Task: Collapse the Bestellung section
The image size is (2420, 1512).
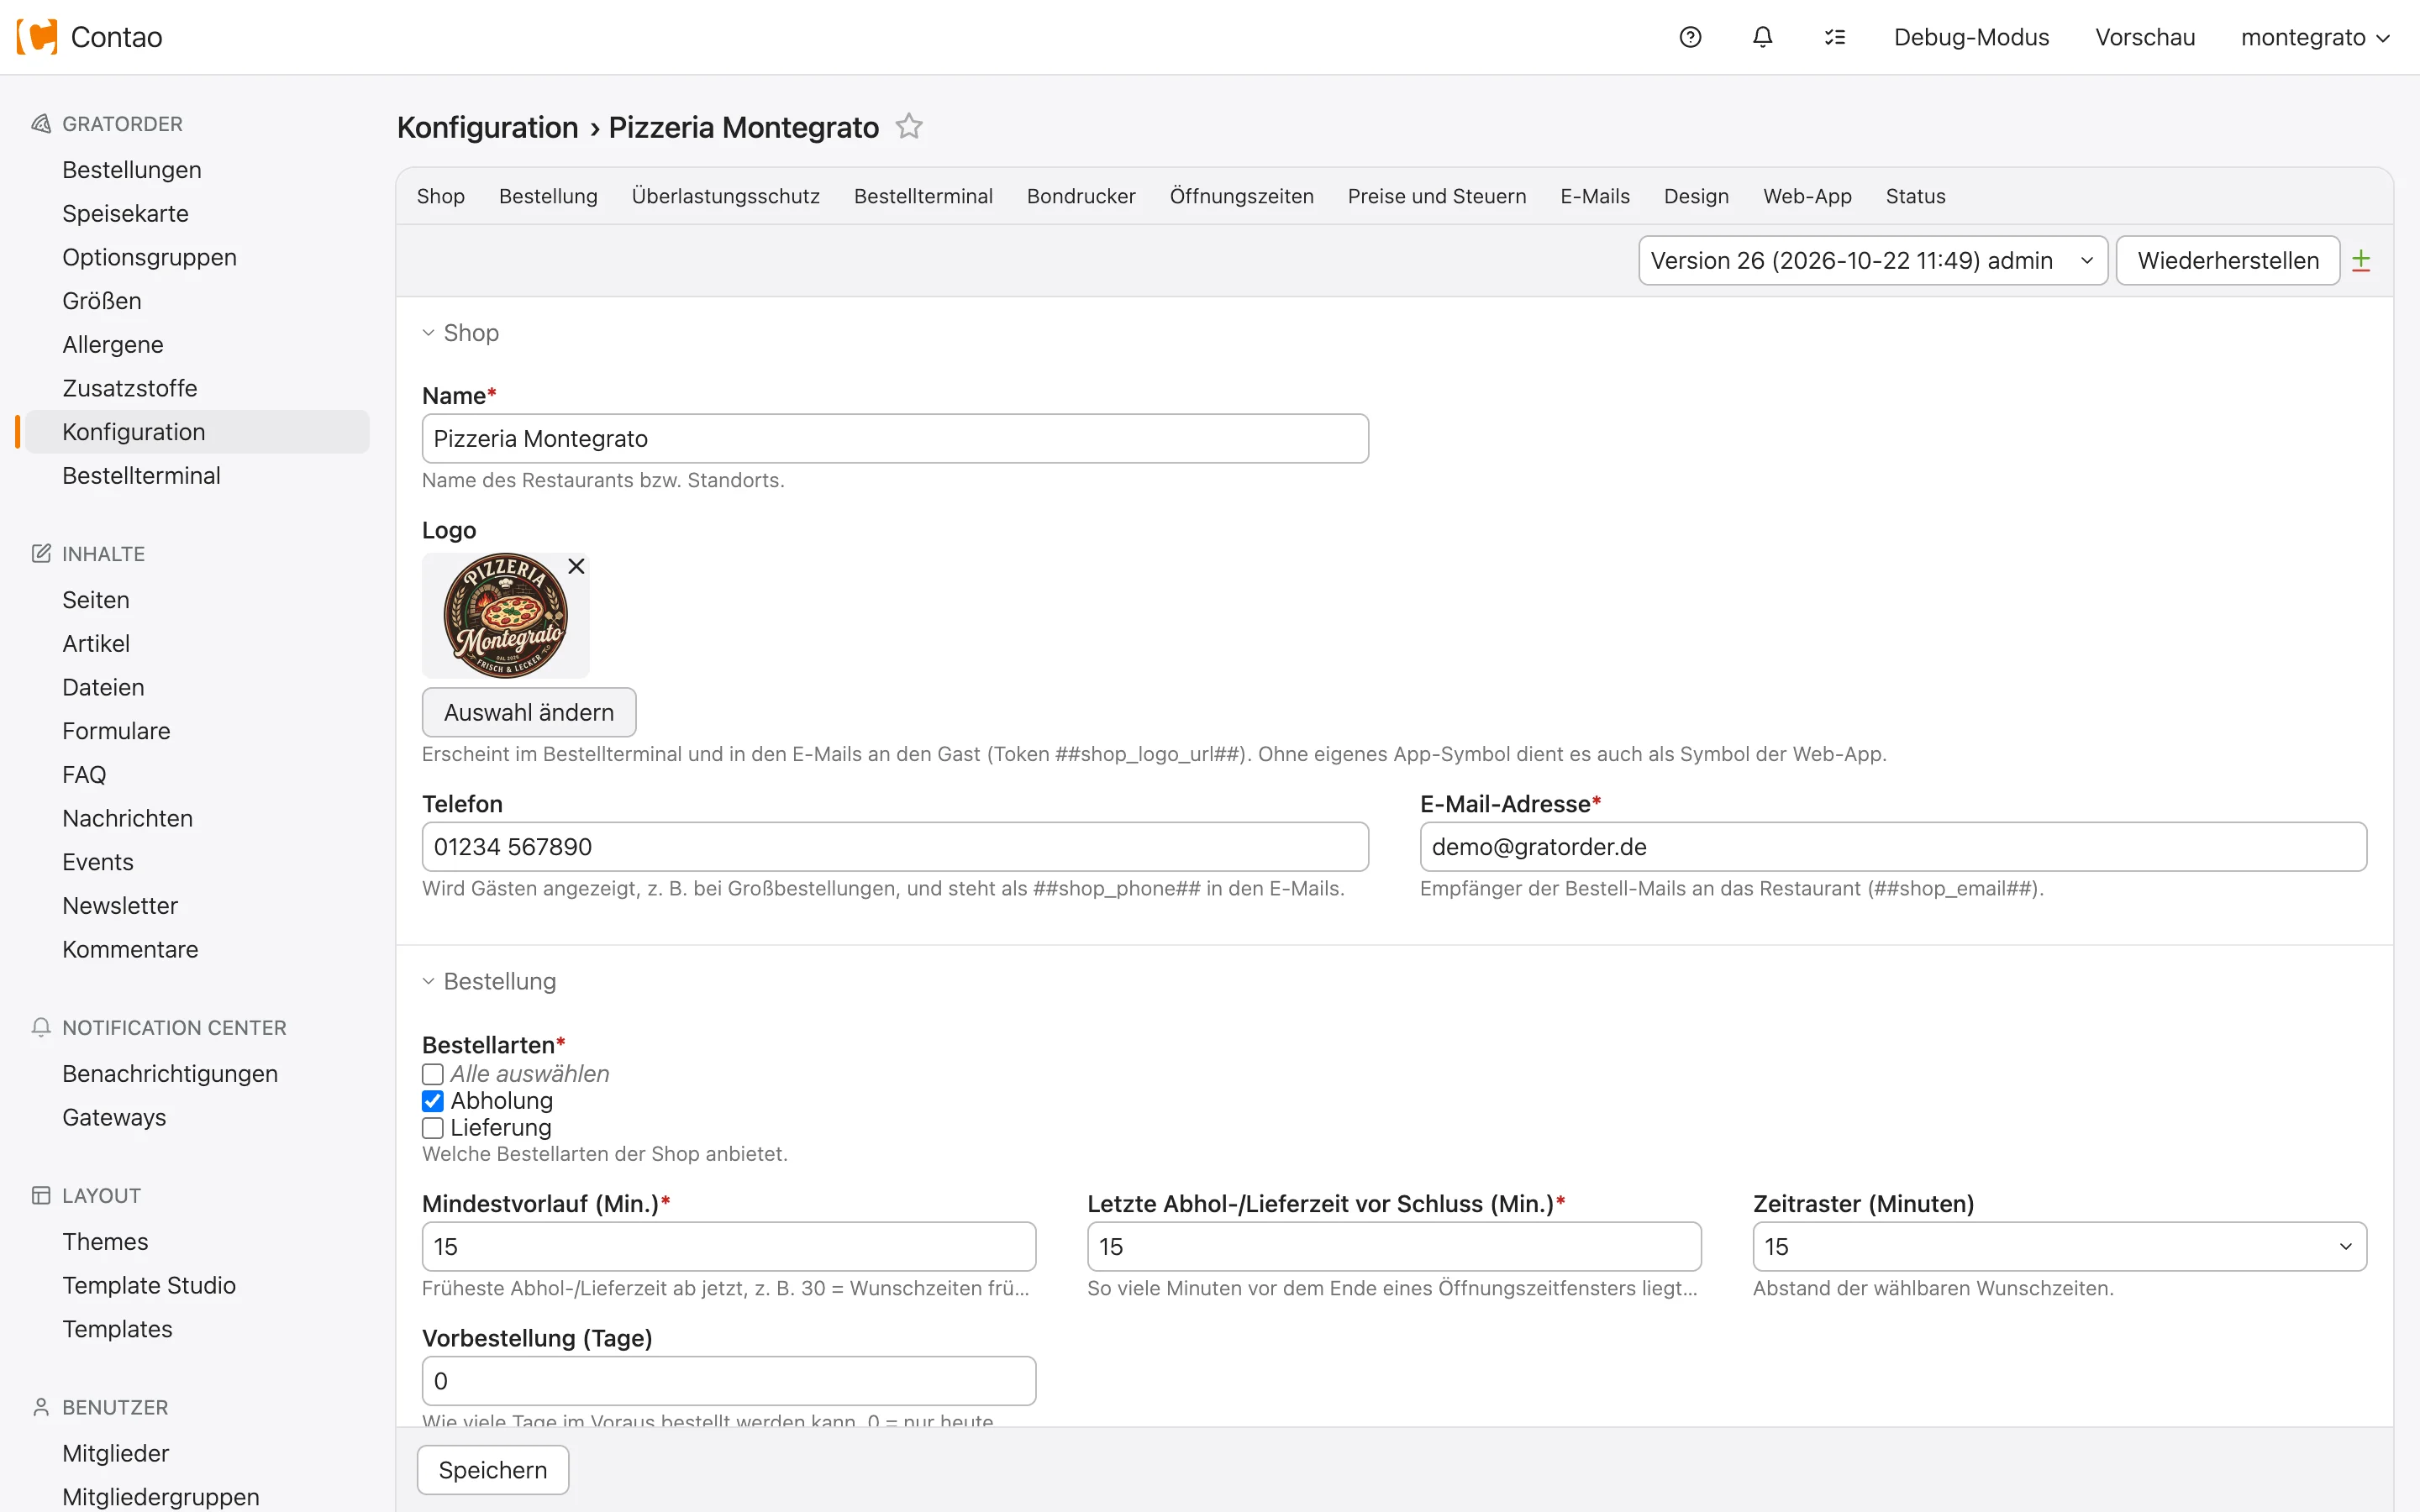Action: point(489,982)
